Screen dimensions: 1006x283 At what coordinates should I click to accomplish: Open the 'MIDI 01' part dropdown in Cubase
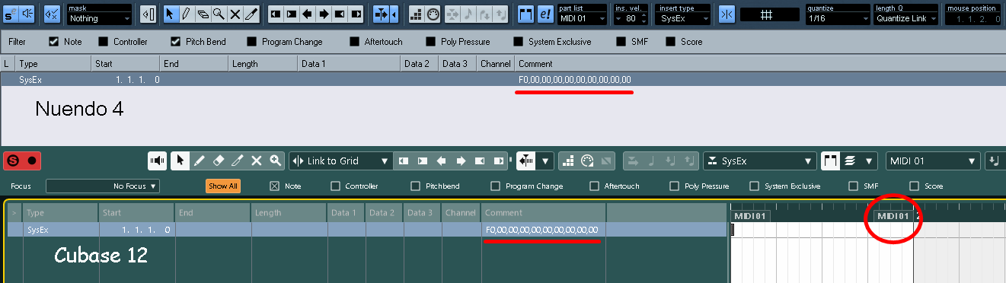click(933, 161)
